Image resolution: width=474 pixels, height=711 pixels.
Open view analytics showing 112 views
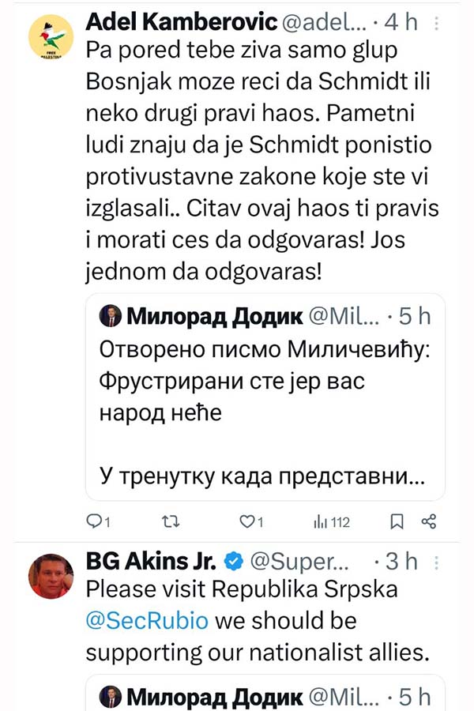coord(332,521)
